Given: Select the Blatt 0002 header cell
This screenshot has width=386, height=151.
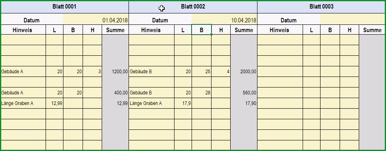Looking at the screenshot, I should [193, 7].
